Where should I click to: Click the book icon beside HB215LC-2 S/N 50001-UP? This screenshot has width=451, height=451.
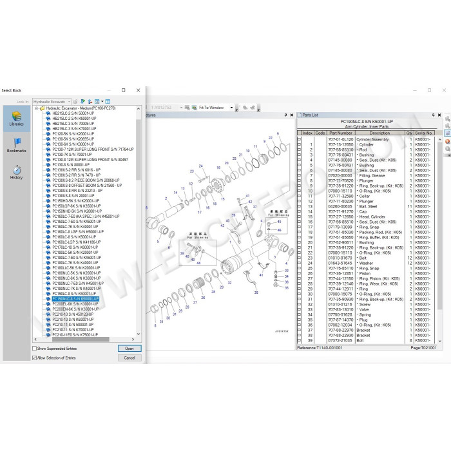coord(48,113)
